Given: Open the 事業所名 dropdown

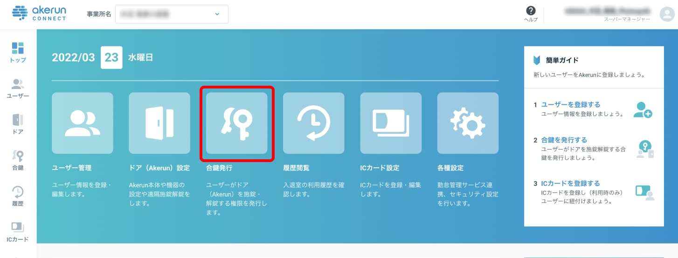Looking at the screenshot, I should pos(172,14).
